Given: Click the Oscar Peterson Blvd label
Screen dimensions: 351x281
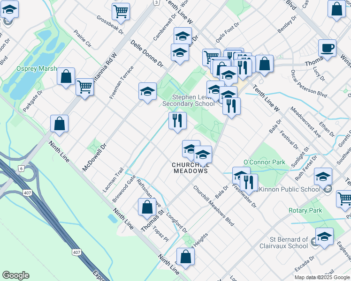Looking at the screenshot, I should (x=309, y=83).
